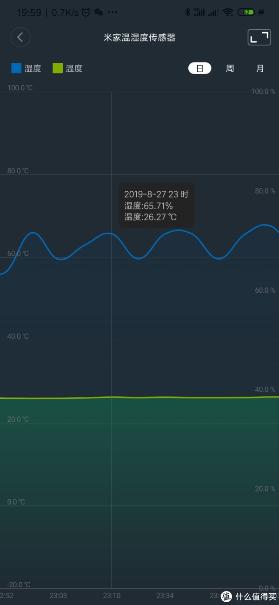
Task: Tap the 23:34 time axis label
Action: pyautogui.click(x=165, y=595)
